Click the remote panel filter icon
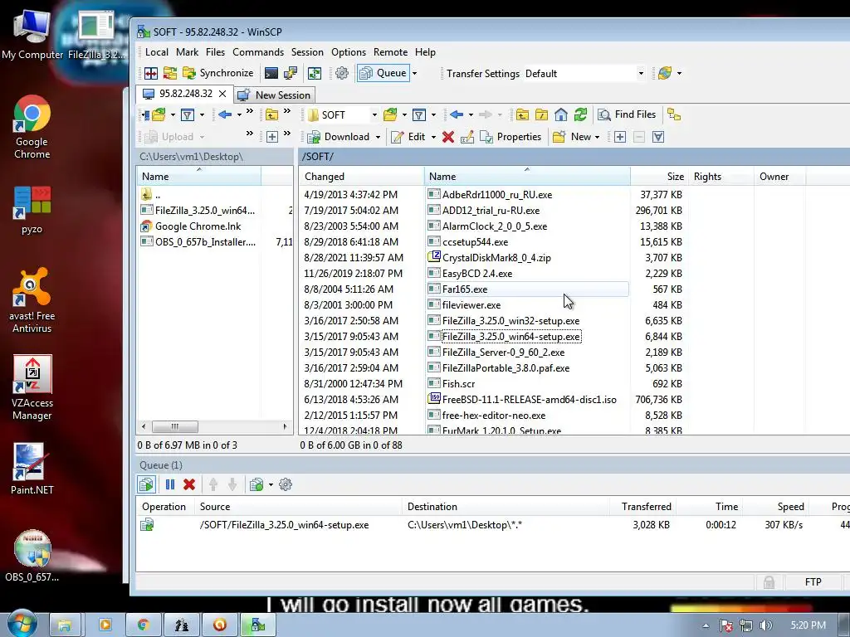 pyautogui.click(x=418, y=114)
